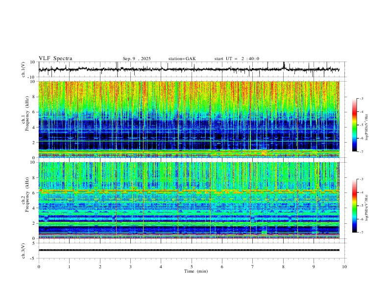
Task: Click time axis tick label '5'
Action: 192,267
